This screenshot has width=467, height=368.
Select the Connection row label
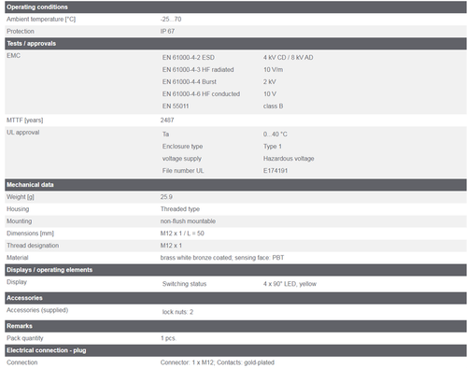click(21, 362)
